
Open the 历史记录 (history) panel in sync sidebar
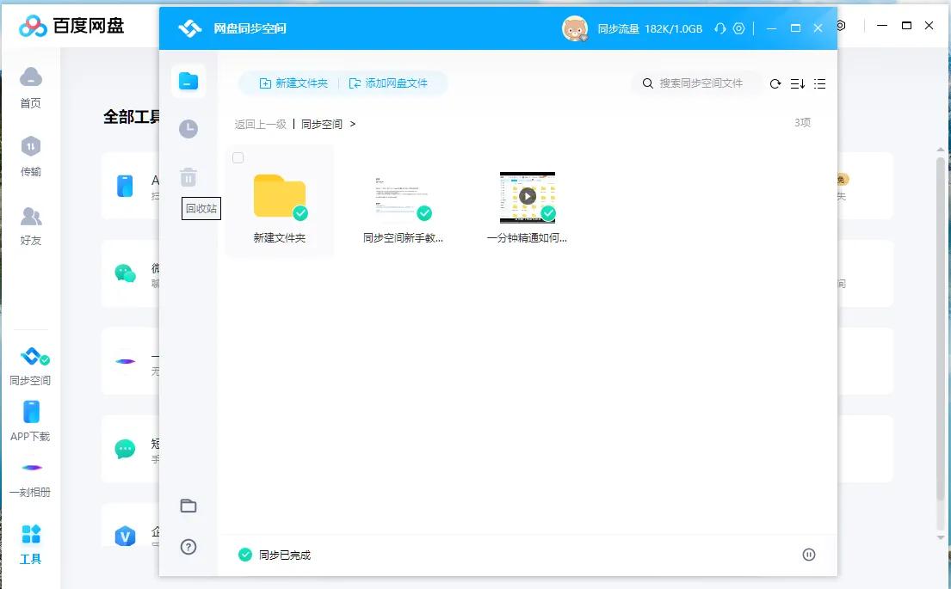coord(188,128)
